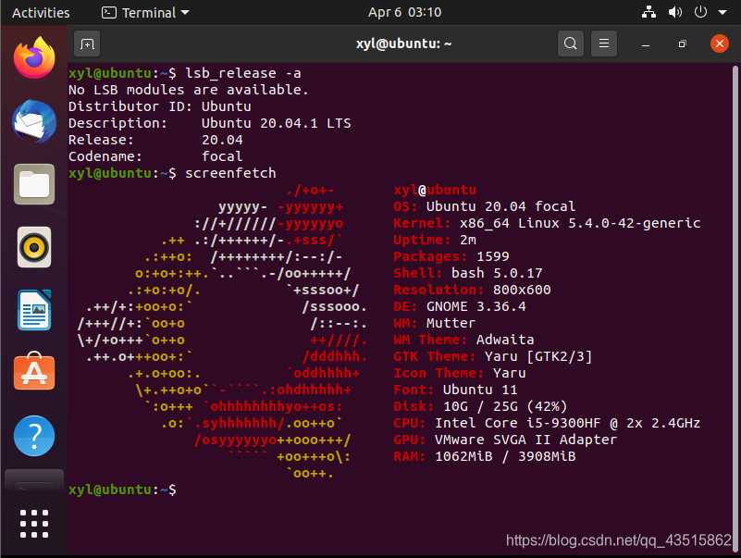Click the GTK Theme Yaru line
Viewport: 741px width, 558px height.
click(x=492, y=356)
